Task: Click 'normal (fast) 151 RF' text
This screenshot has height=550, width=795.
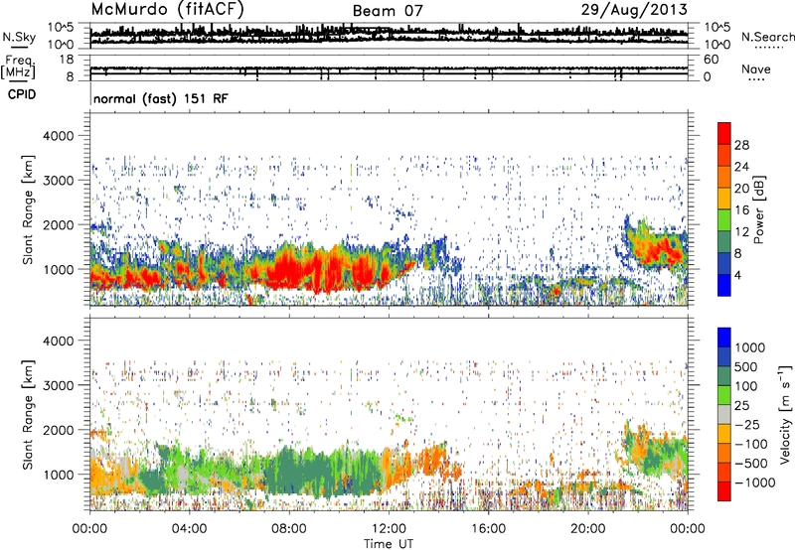Action: pyautogui.click(x=161, y=98)
